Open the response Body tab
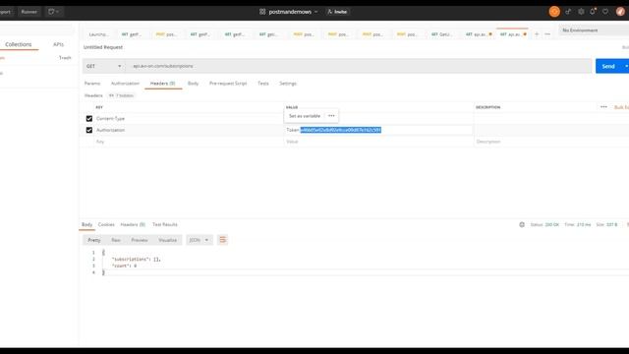 coord(87,224)
